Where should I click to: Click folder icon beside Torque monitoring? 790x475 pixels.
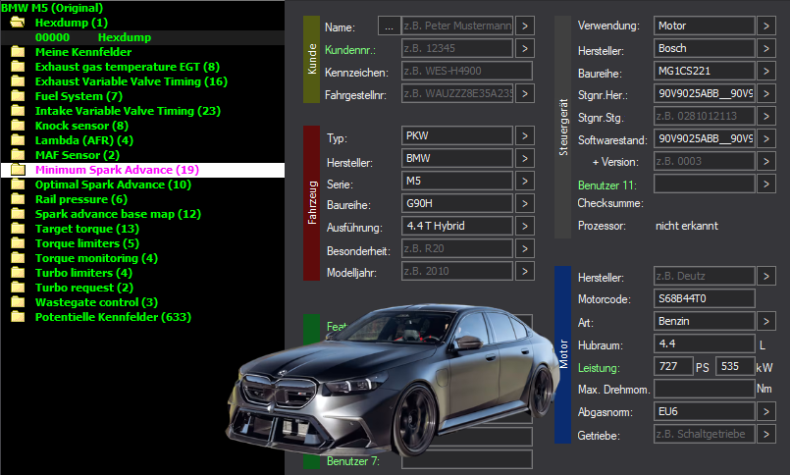(x=18, y=258)
